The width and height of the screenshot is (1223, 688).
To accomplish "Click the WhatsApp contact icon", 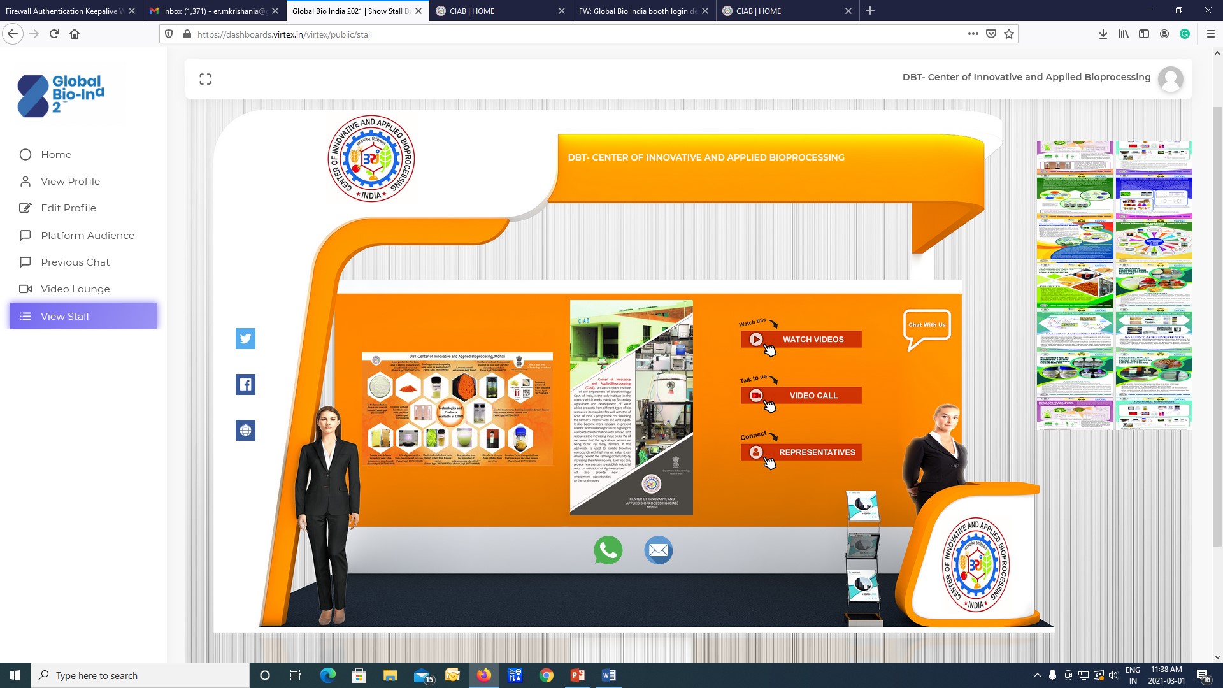I will pyautogui.click(x=608, y=550).
